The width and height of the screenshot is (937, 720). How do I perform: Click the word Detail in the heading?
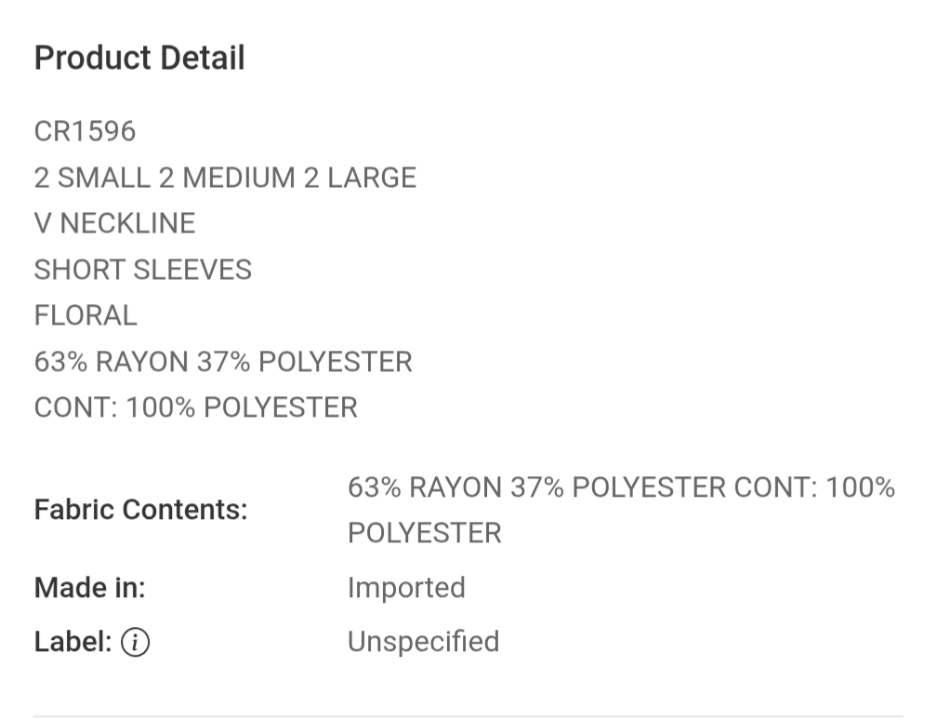click(x=203, y=58)
